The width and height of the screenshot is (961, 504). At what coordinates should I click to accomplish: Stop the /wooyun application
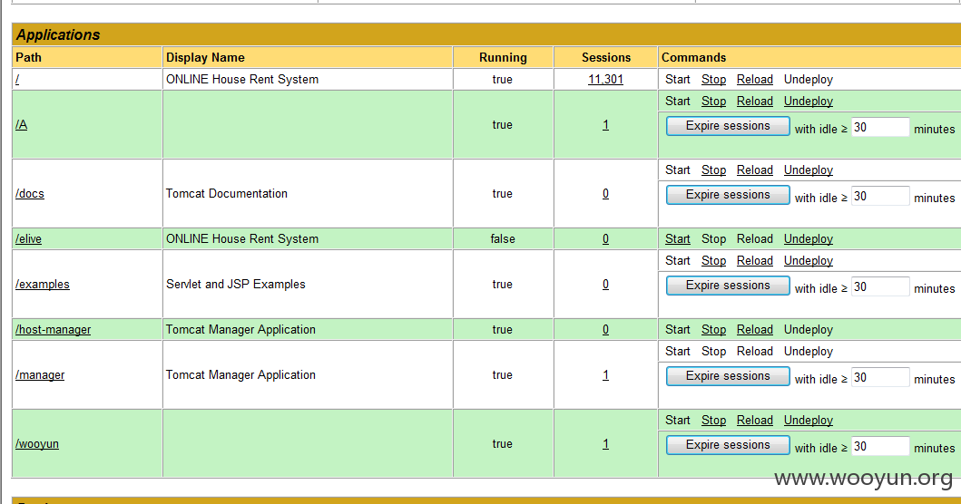point(714,420)
